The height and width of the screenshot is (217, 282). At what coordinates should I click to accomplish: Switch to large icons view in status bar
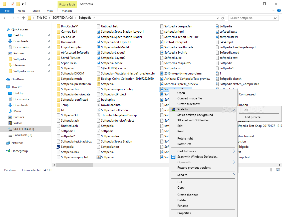pos(278,170)
